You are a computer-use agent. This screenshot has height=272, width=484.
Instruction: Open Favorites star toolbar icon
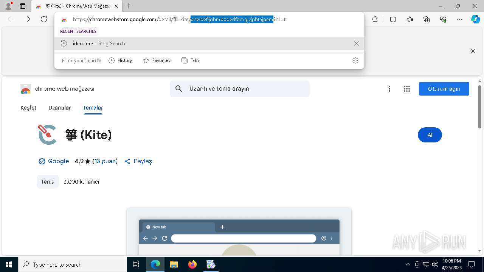click(410, 19)
